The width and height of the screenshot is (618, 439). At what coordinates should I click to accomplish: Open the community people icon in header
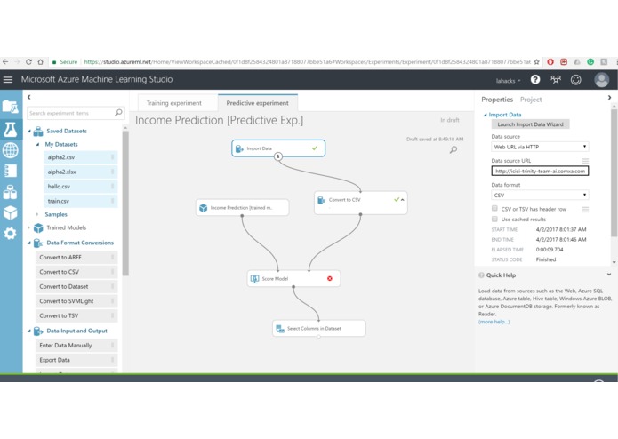coord(556,80)
